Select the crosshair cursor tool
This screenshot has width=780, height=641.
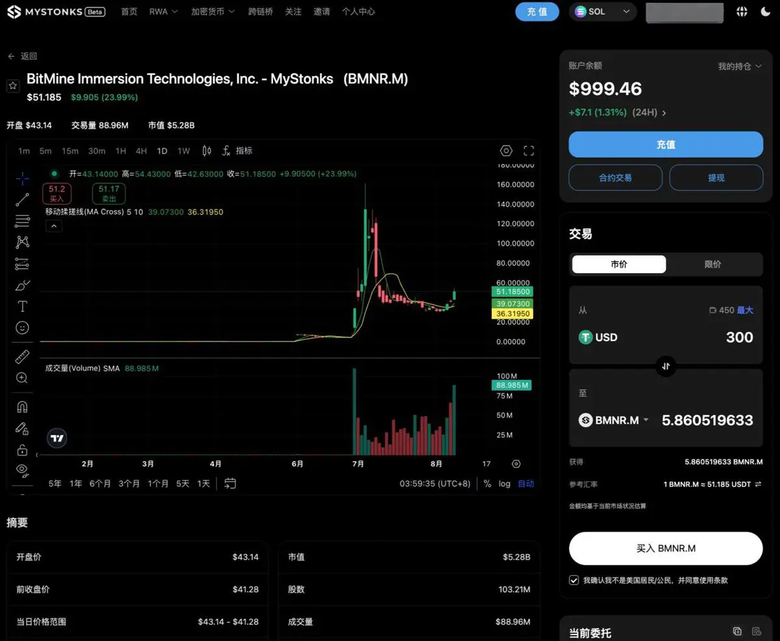(x=22, y=178)
